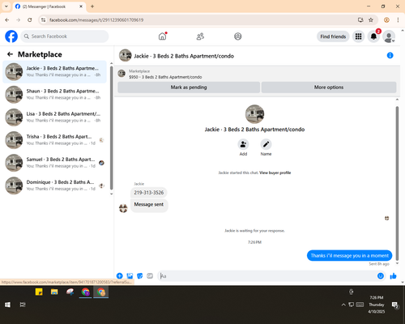This screenshot has height=324, width=405.
Task: Click the Mark as pending button
Action: point(189,87)
